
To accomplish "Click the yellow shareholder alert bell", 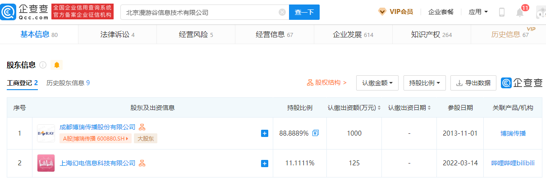I will pos(57,65).
